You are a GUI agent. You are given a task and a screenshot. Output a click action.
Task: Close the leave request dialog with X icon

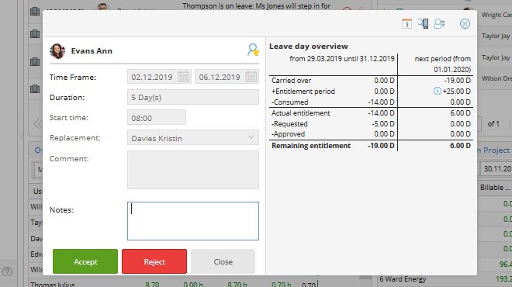click(465, 23)
